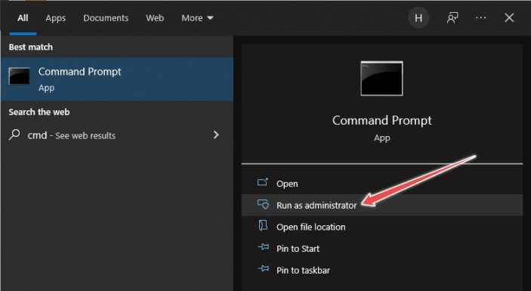531x291 pixels.
Task: Close the search panel
Action: (509, 18)
